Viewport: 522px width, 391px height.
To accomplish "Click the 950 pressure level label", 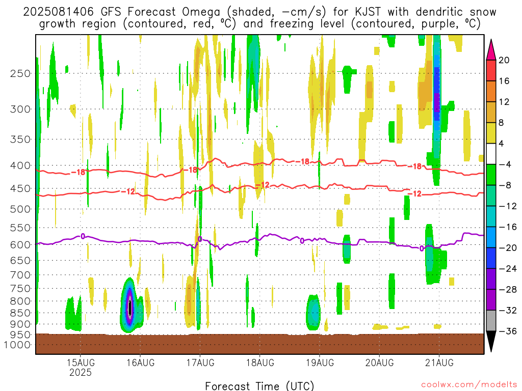I will tap(20, 335).
